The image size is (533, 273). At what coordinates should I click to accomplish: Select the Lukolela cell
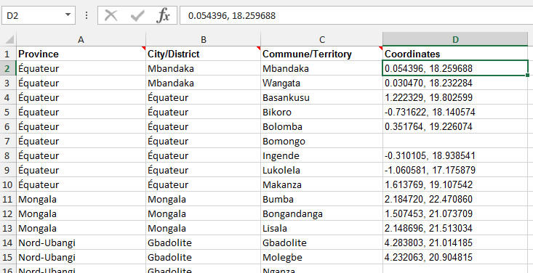pyautogui.click(x=321, y=170)
